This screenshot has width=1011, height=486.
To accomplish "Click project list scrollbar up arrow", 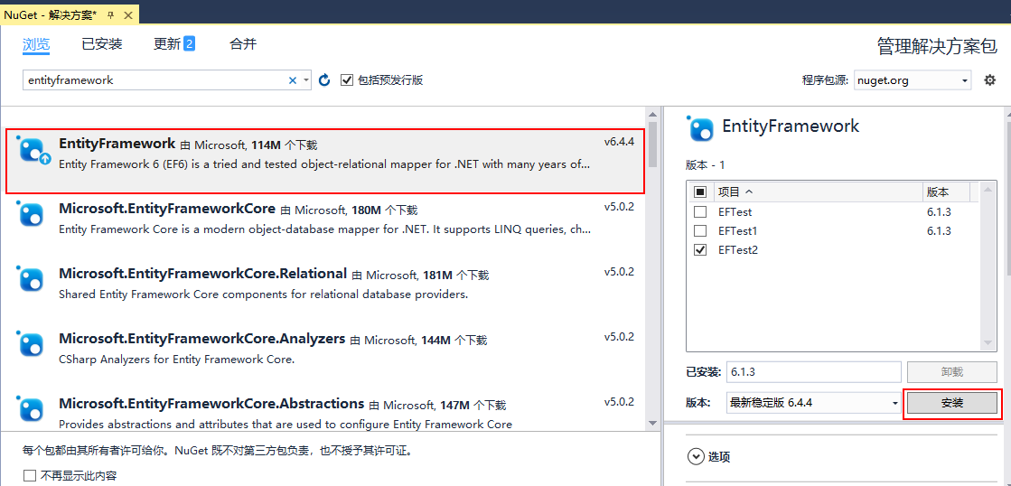I will (x=988, y=191).
